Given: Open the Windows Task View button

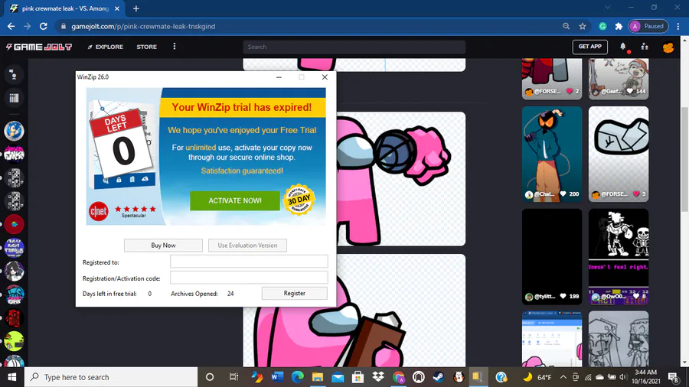Looking at the screenshot, I should [233, 377].
